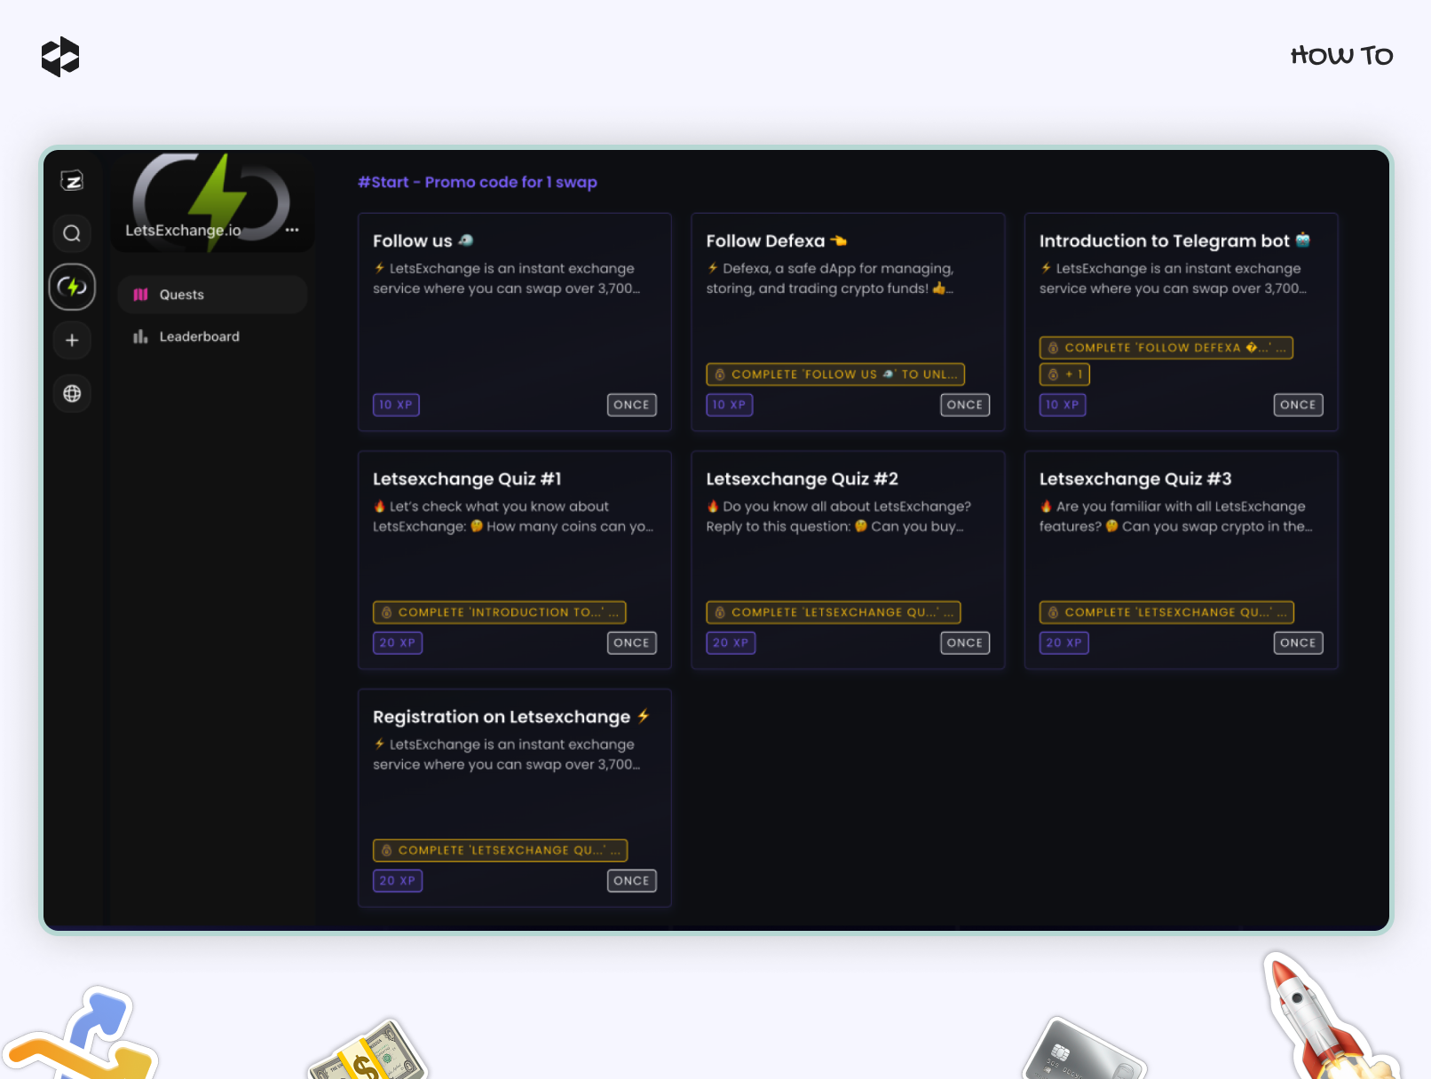1431x1079 pixels.
Task: Click the 'Let's check what you know' description
Action: (513, 516)
